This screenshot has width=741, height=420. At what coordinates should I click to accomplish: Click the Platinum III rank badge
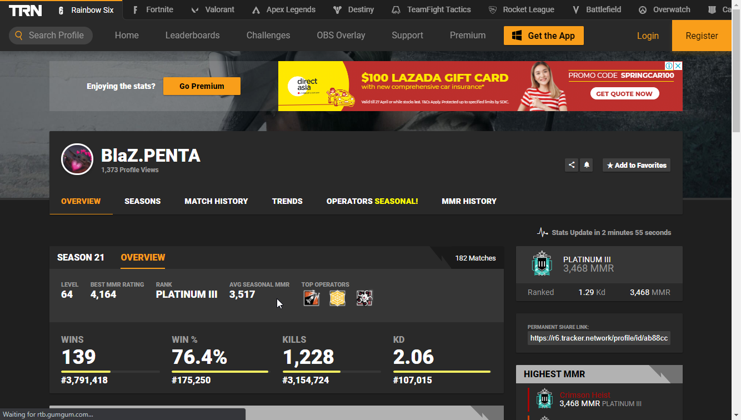coord(541,264)
